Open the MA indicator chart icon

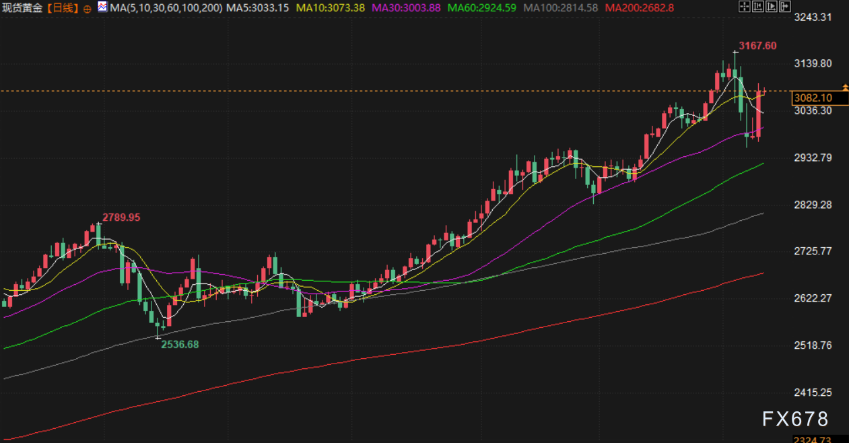[102, 7]
